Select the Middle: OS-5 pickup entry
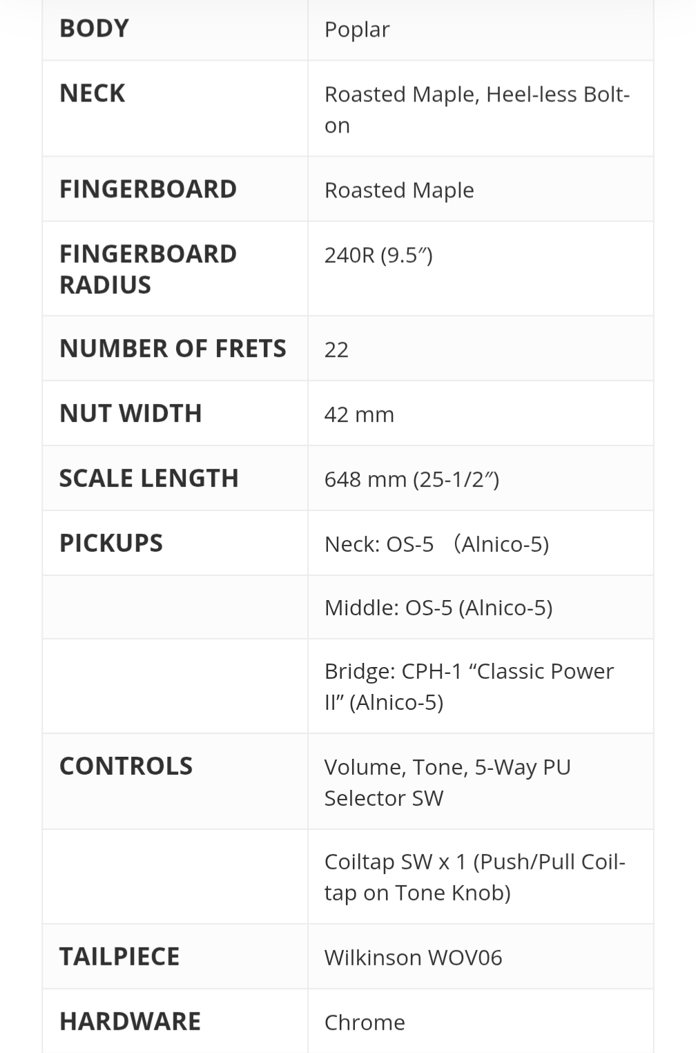 click(438, 608)
